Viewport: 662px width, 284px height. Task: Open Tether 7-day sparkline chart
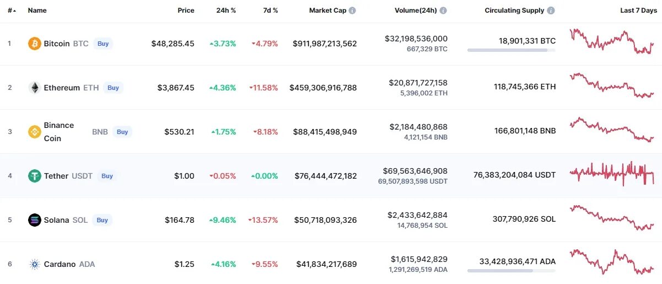coord(612,174)
